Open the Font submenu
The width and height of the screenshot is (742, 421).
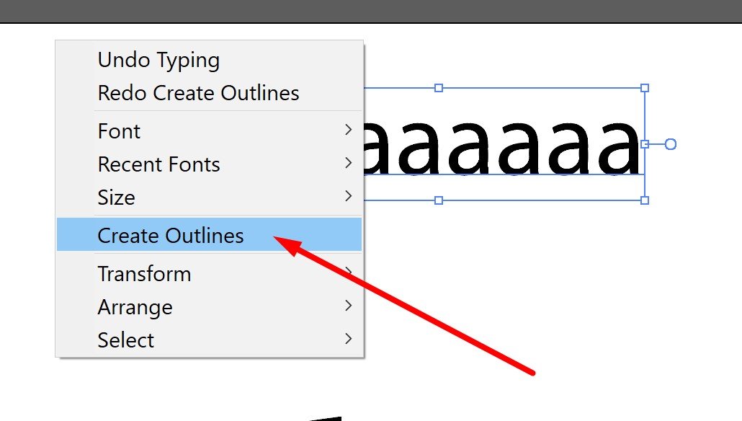[209, 130]
